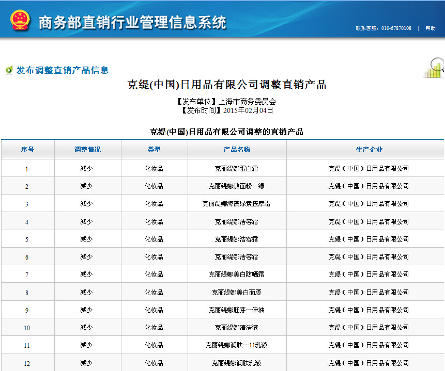Screen dimensions: 445x371
Task: Click product 克丽缇娜润肤乳液 in row 12
Action: tap(236, 363)
